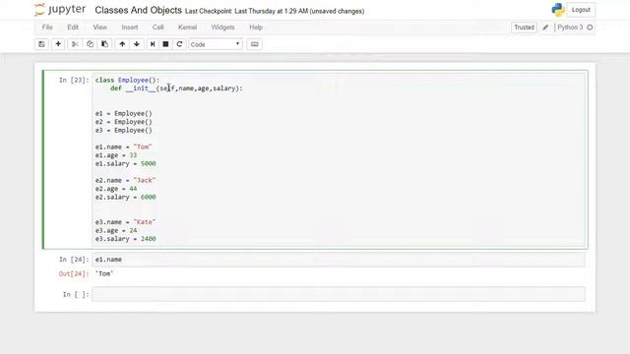Click the kernel idle circle indicator
Viewport: 630px width, 354px height.
[x=590, y=28]
